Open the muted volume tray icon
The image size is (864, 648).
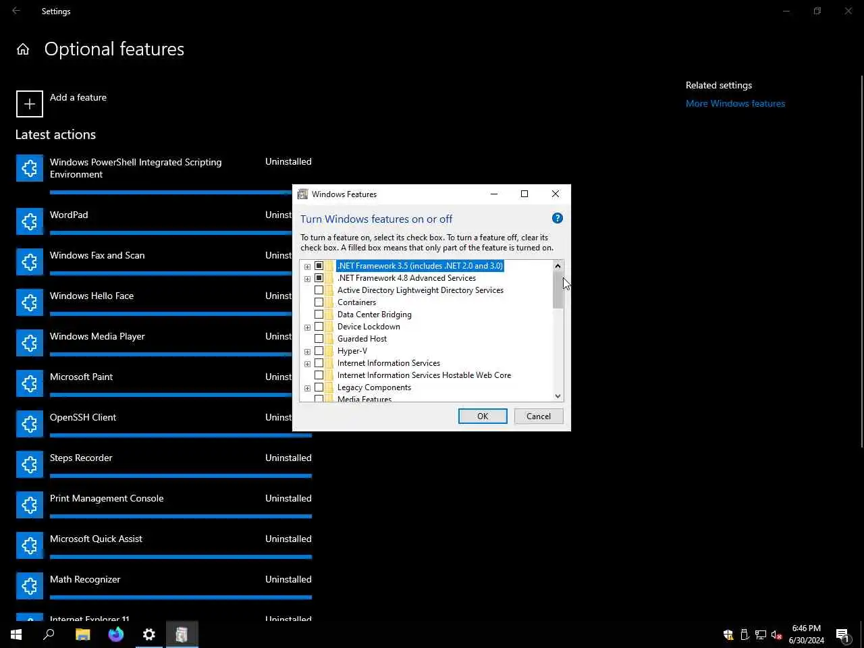click(x=777, y=634)
